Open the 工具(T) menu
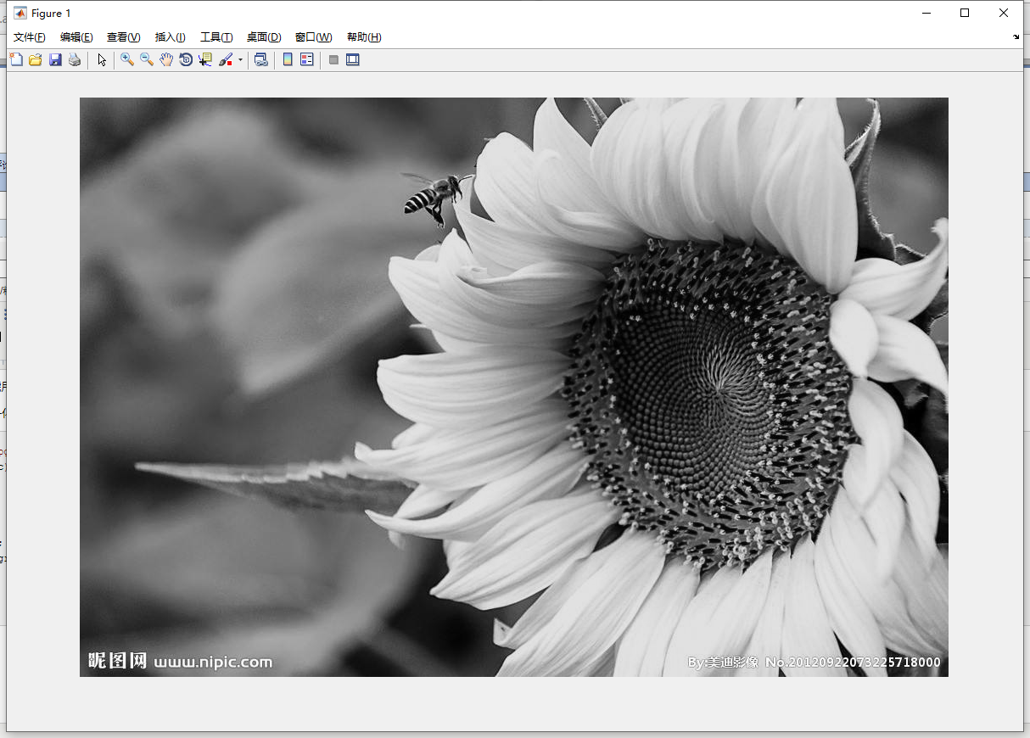 click(216, 37)
